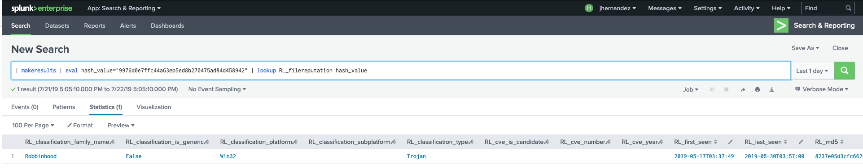Run the search with the magnifier button

coord(844,71)
